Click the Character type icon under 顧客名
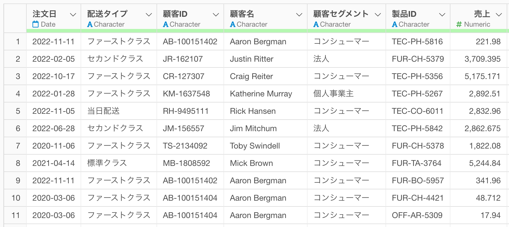The width and height of the screenshot is (509, 227). pos(232,24)
